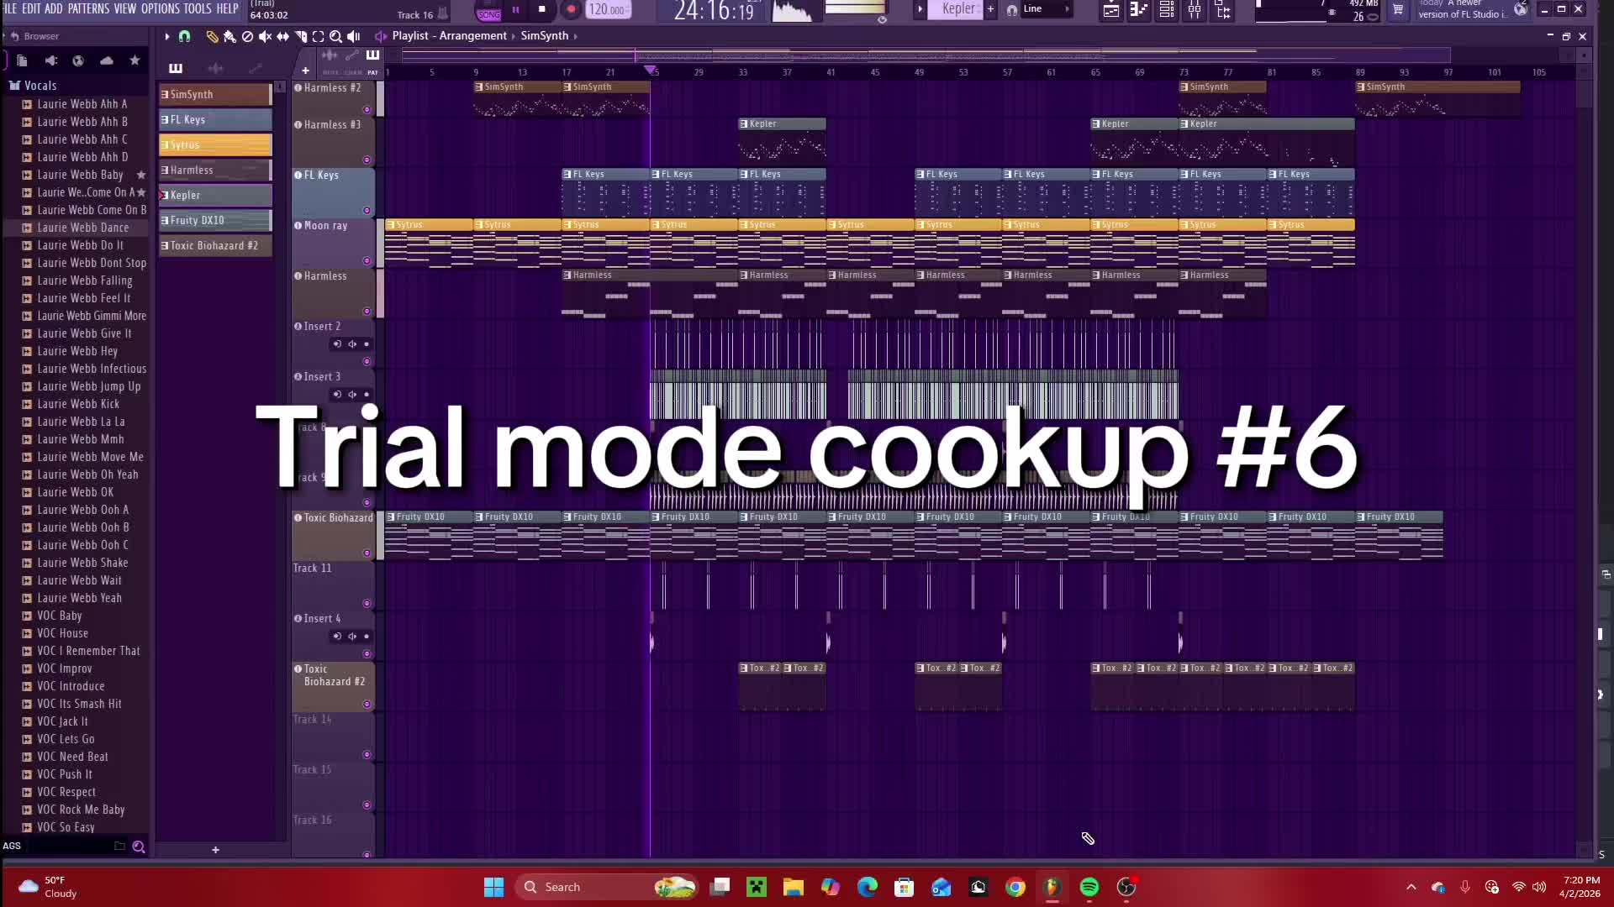The width and height of the screenshot is (1614, 907).
Task: Add a new pattern with plus beside Kepler
Action: [x=990, y=9]
